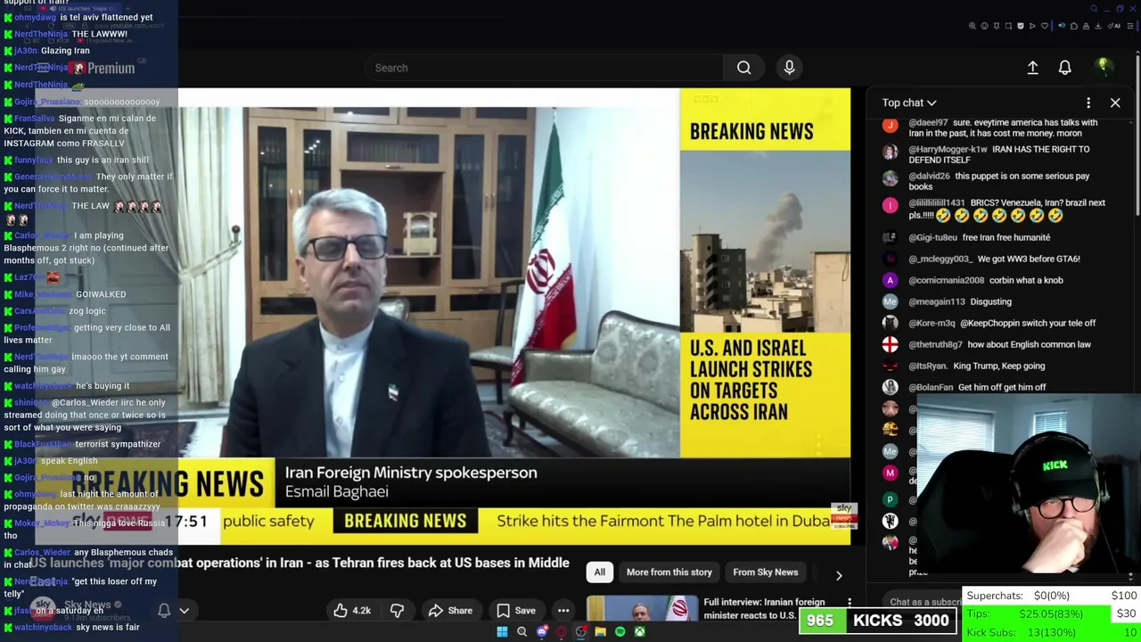Open Windows Start menu
1141x642 pixels.
click(502, 632)
